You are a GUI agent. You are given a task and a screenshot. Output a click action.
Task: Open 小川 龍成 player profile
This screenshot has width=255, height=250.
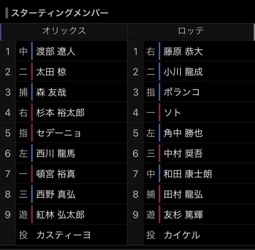click(183, 72)
